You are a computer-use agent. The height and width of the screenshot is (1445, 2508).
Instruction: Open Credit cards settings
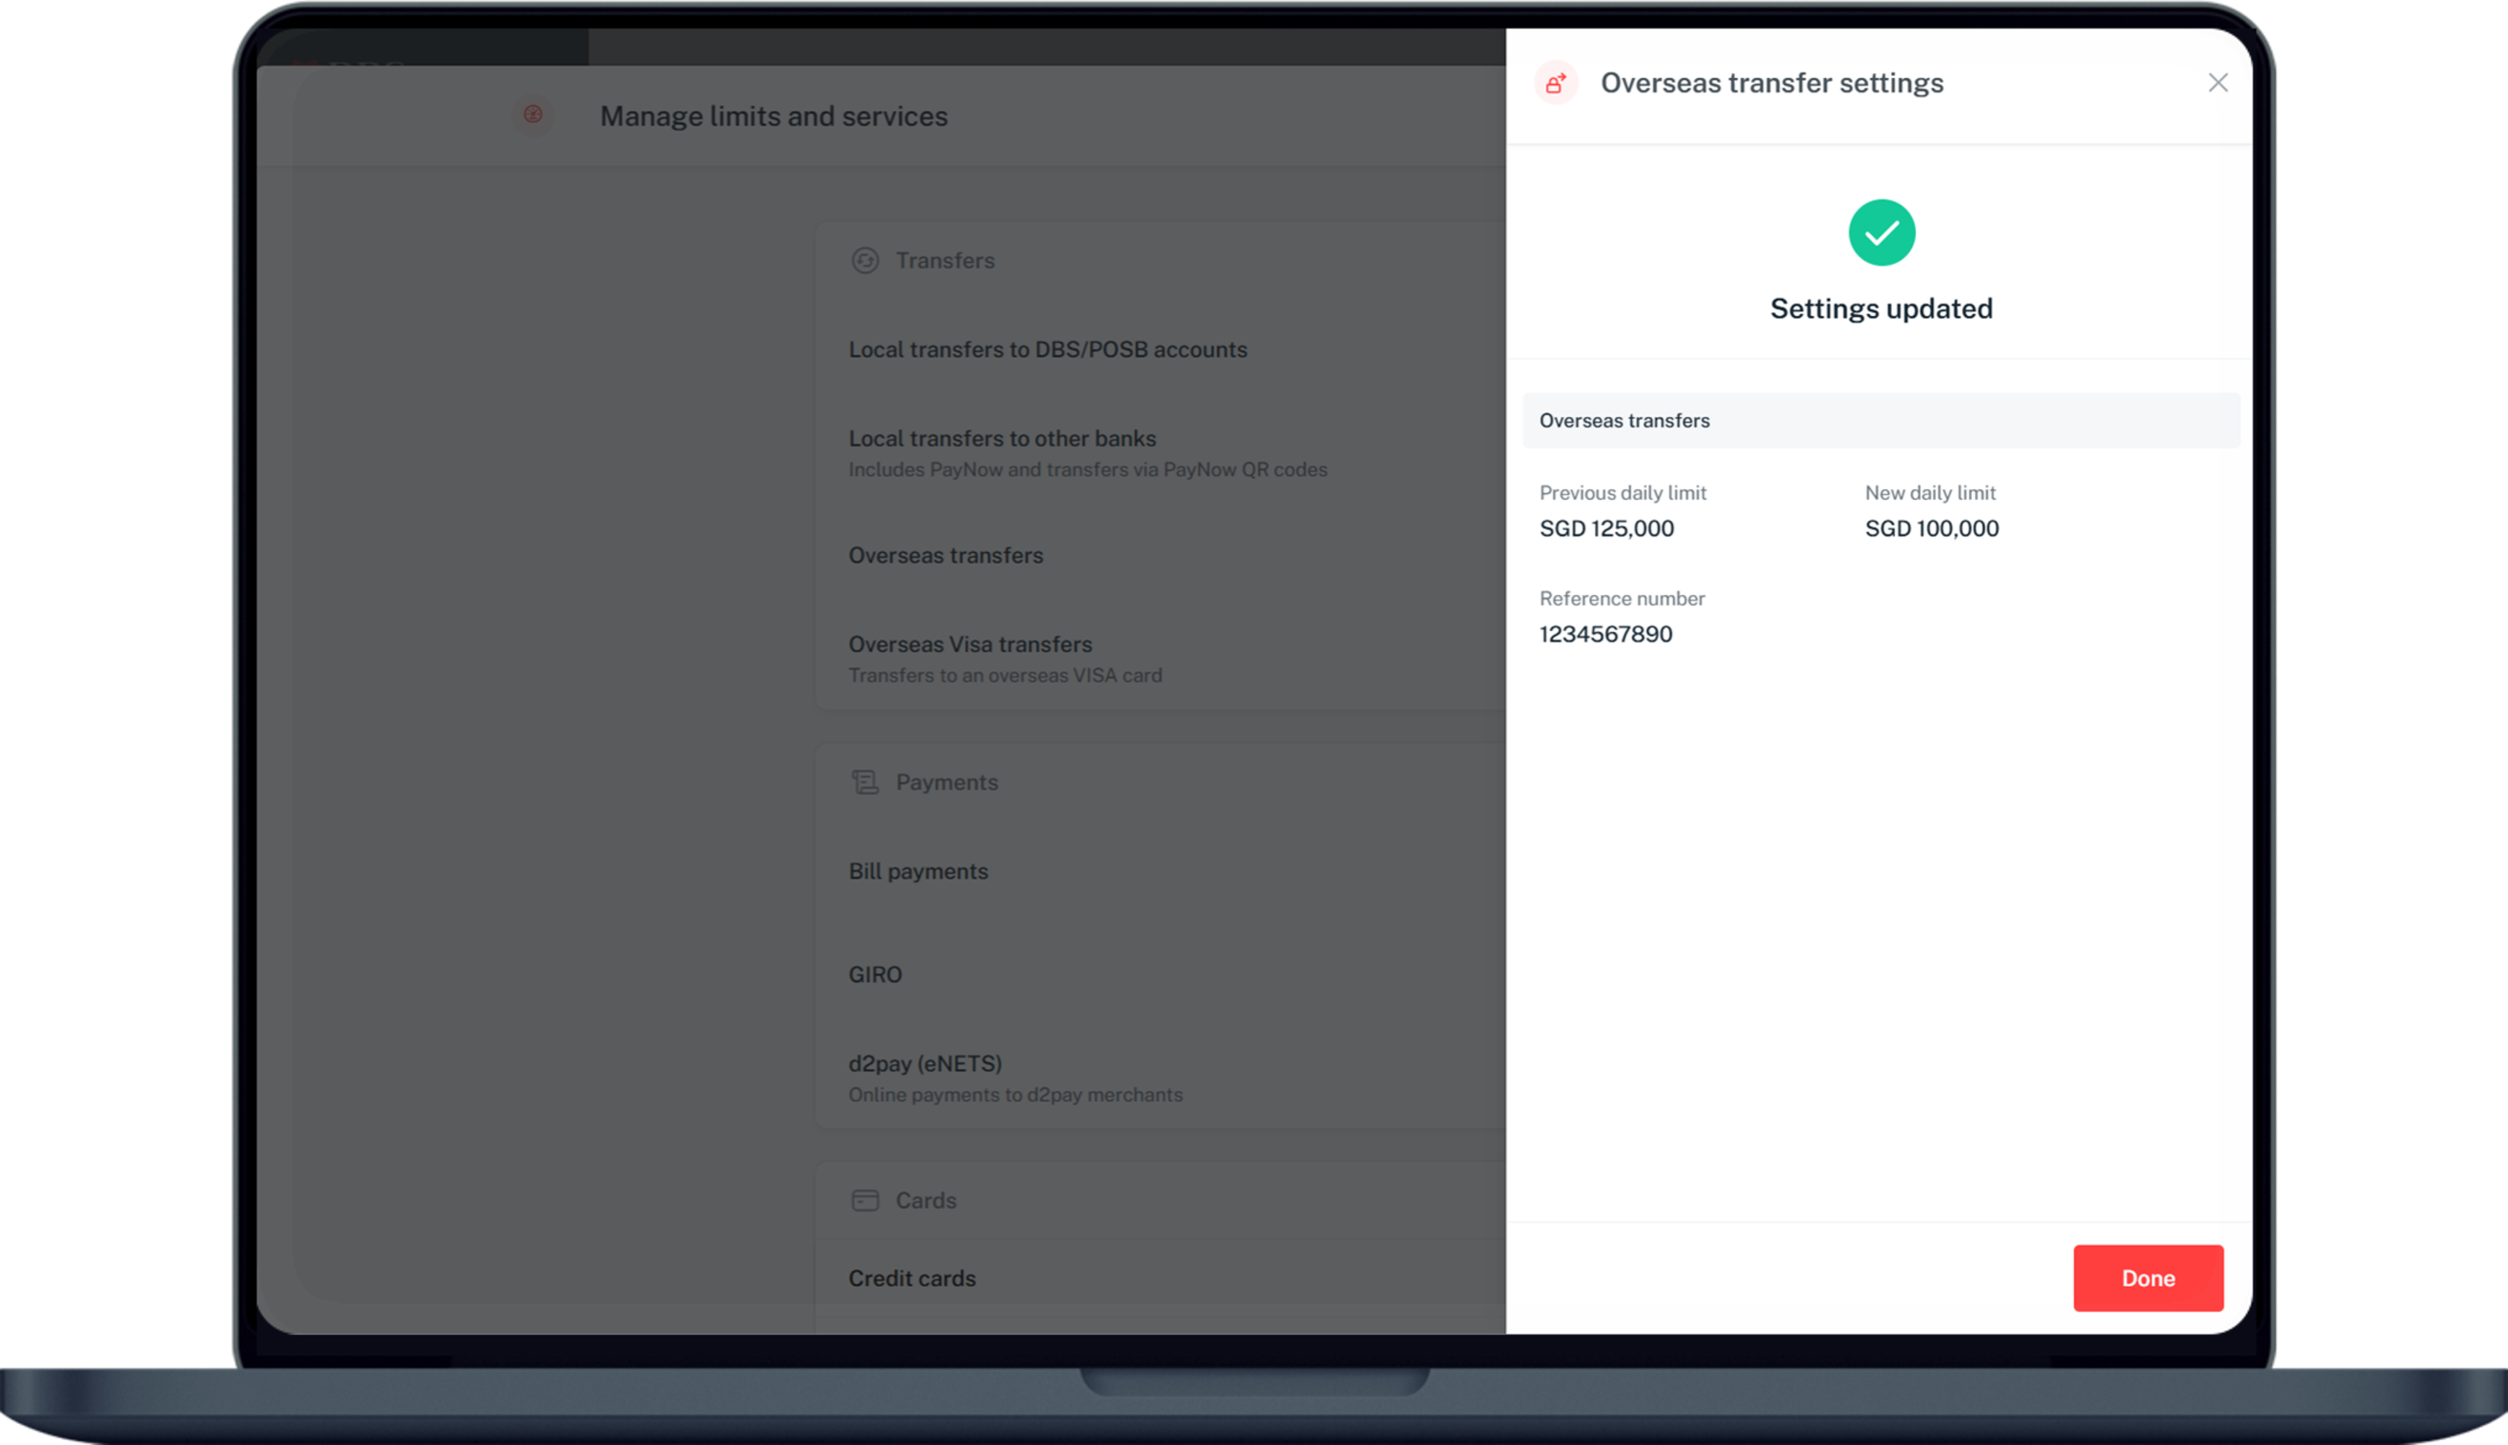click(911, 1278)
